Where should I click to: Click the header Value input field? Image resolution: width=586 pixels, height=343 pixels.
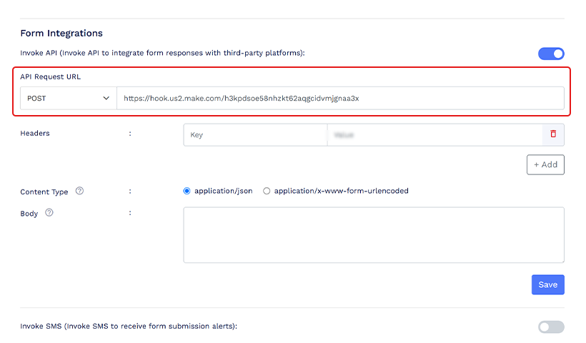434,135
